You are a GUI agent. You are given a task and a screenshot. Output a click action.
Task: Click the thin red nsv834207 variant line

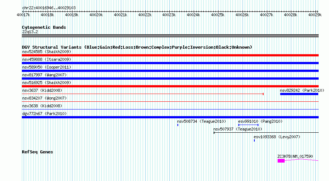tap(170, 102)
